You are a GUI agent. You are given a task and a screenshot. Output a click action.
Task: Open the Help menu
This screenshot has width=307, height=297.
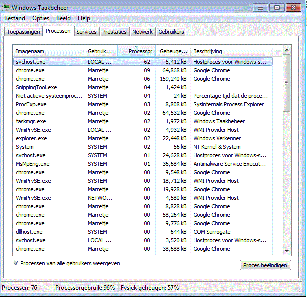click(84, 18)
